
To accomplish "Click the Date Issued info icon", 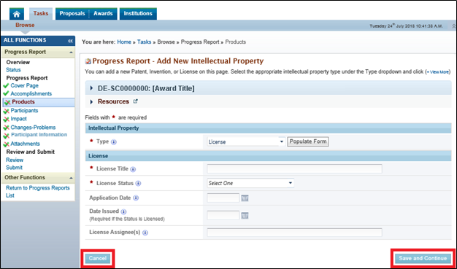I will tap(123, 211).
